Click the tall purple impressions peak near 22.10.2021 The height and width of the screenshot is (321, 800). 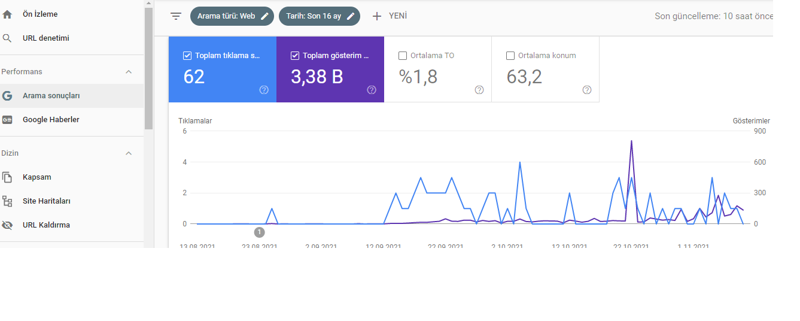(x=631, y=141)
